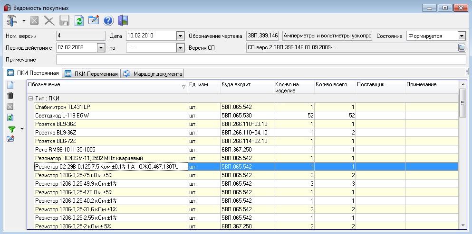Image resolution: width=472 pixels, height=234 pixels.
Task: Select row Резистор 1206-0,25-49,9 кОм ±1%
Action: [246, 184]
